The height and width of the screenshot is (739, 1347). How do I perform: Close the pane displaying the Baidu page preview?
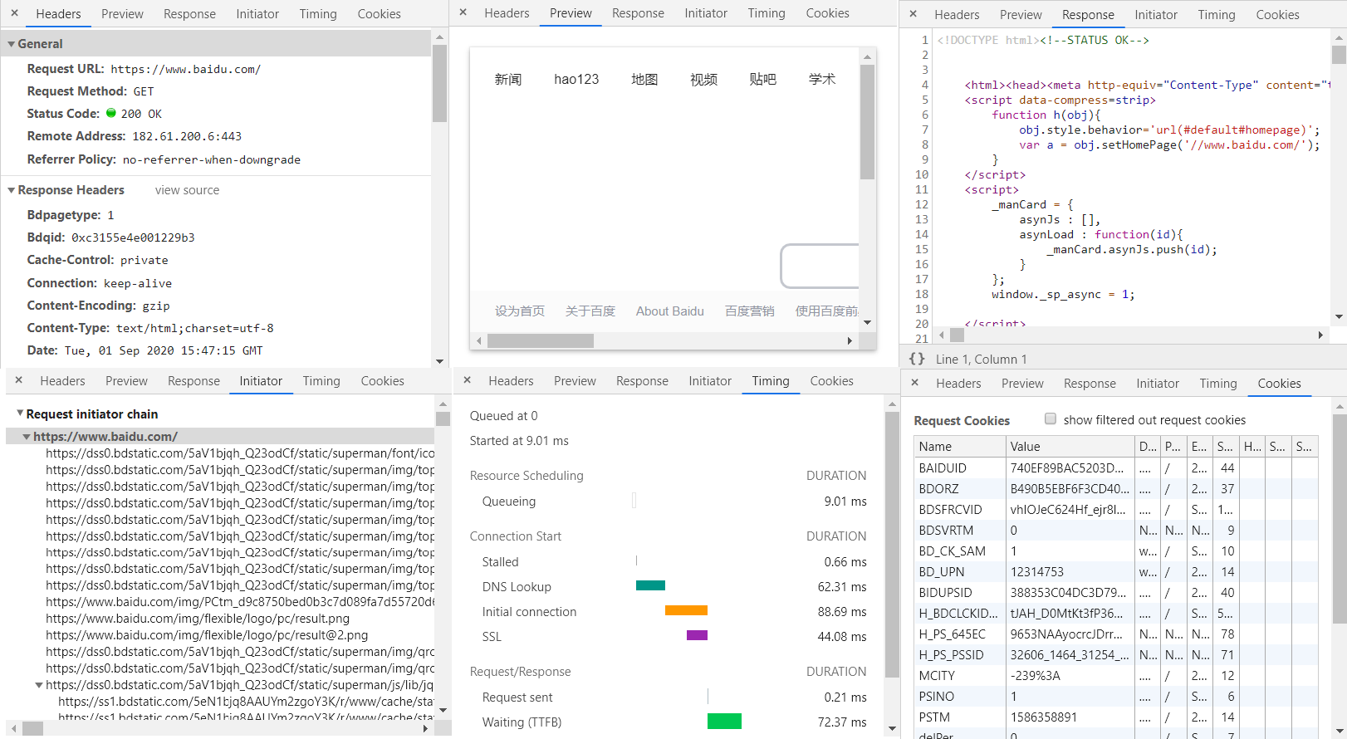(x=463, y=13)
